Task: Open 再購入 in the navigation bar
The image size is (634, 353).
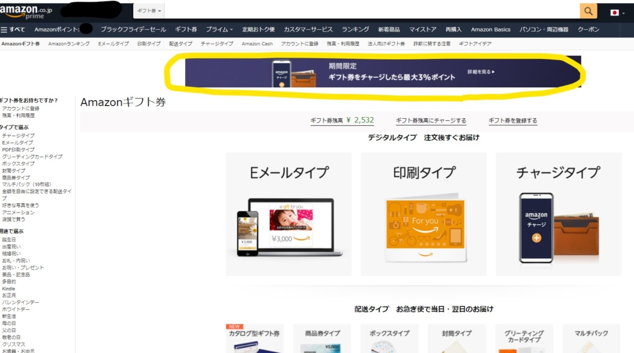Action: pos(453,30)
